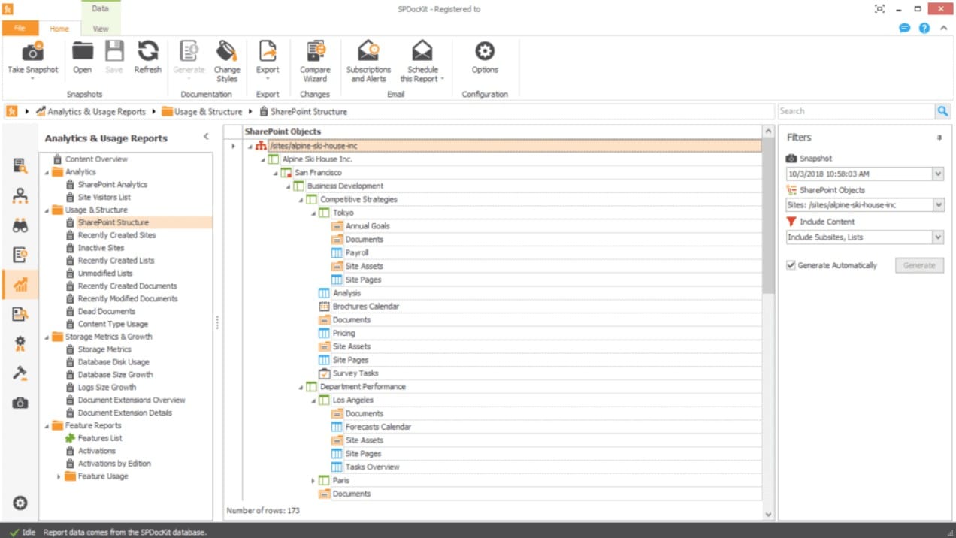Open a snapshot with the Open icon
This screenshot has height=538, width=956.
tap(82, 52)
